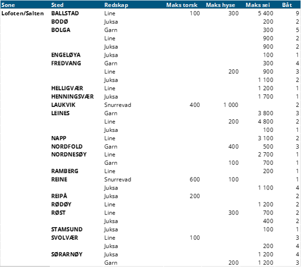Select the NORDNESØY place name

point(69,154)
